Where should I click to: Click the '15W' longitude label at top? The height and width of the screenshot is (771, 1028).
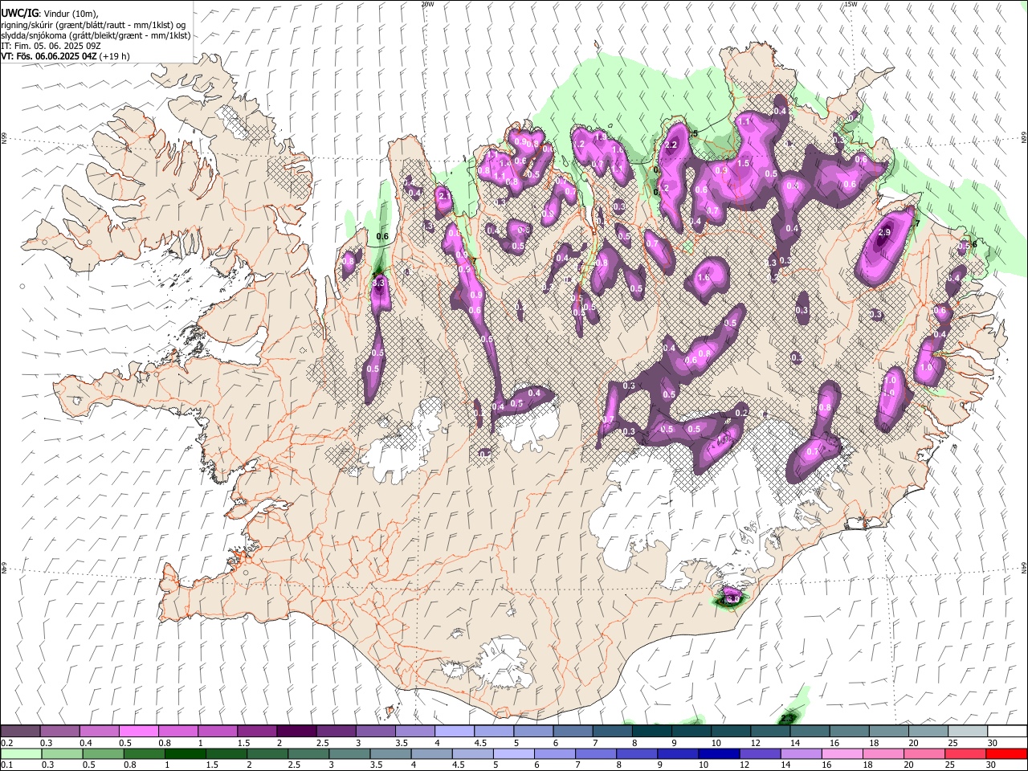tap(851, 4)
